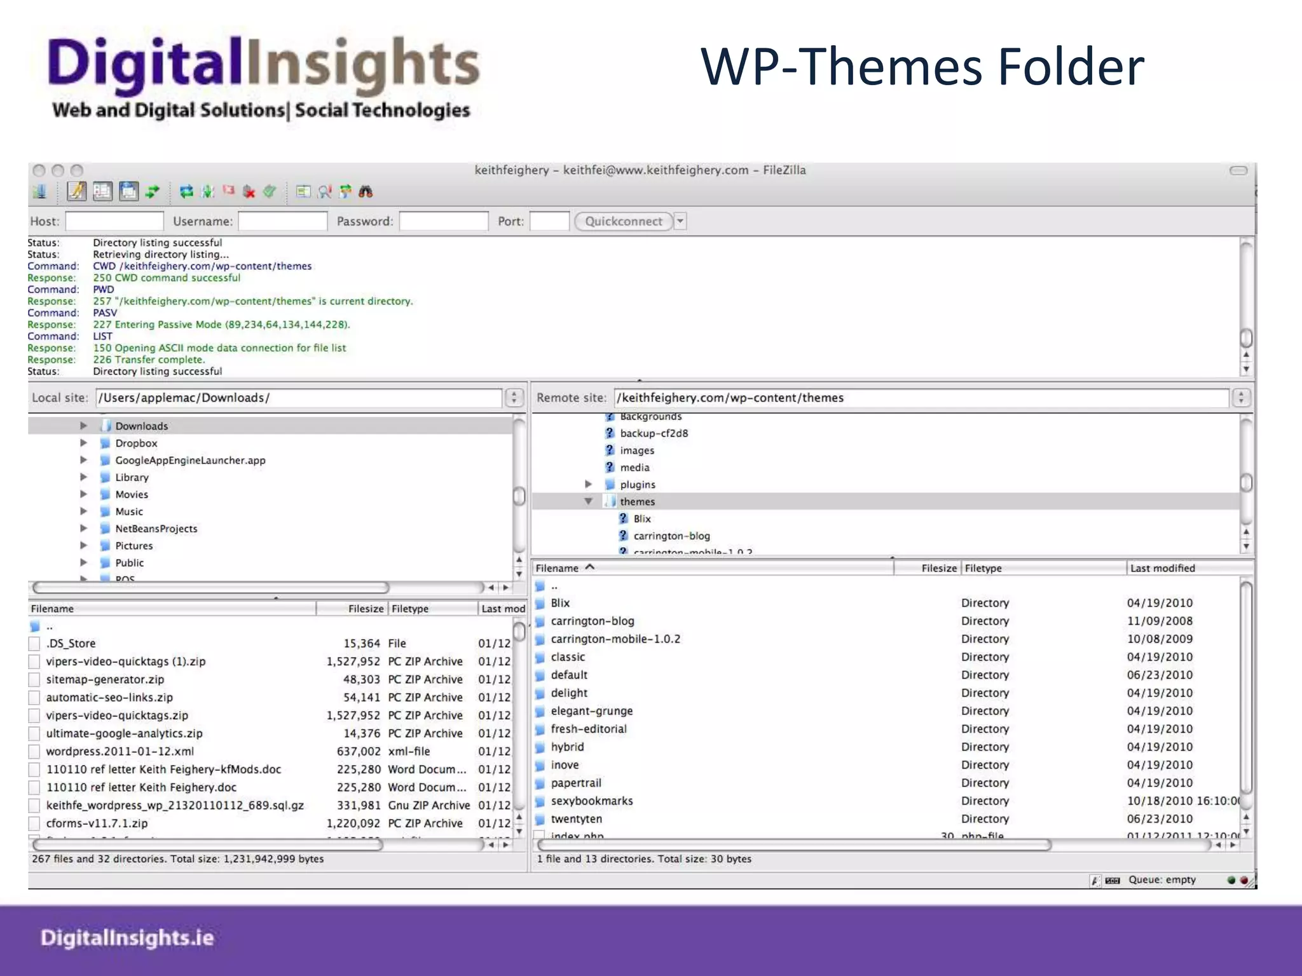Open the Local site path dropdown
The width and height of the screenshot is (1302, 976).
point(514,398)
